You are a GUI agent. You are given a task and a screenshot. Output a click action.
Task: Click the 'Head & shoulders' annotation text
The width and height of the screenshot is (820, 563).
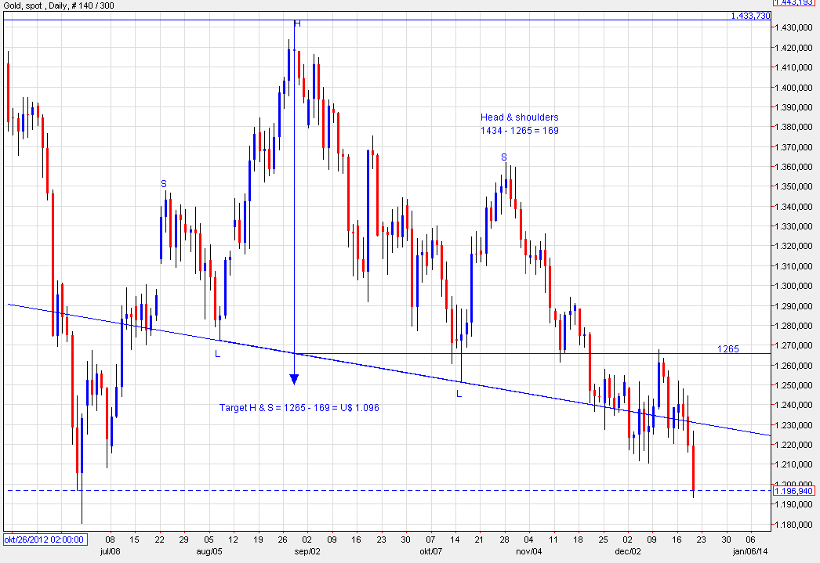pos(519,117)
